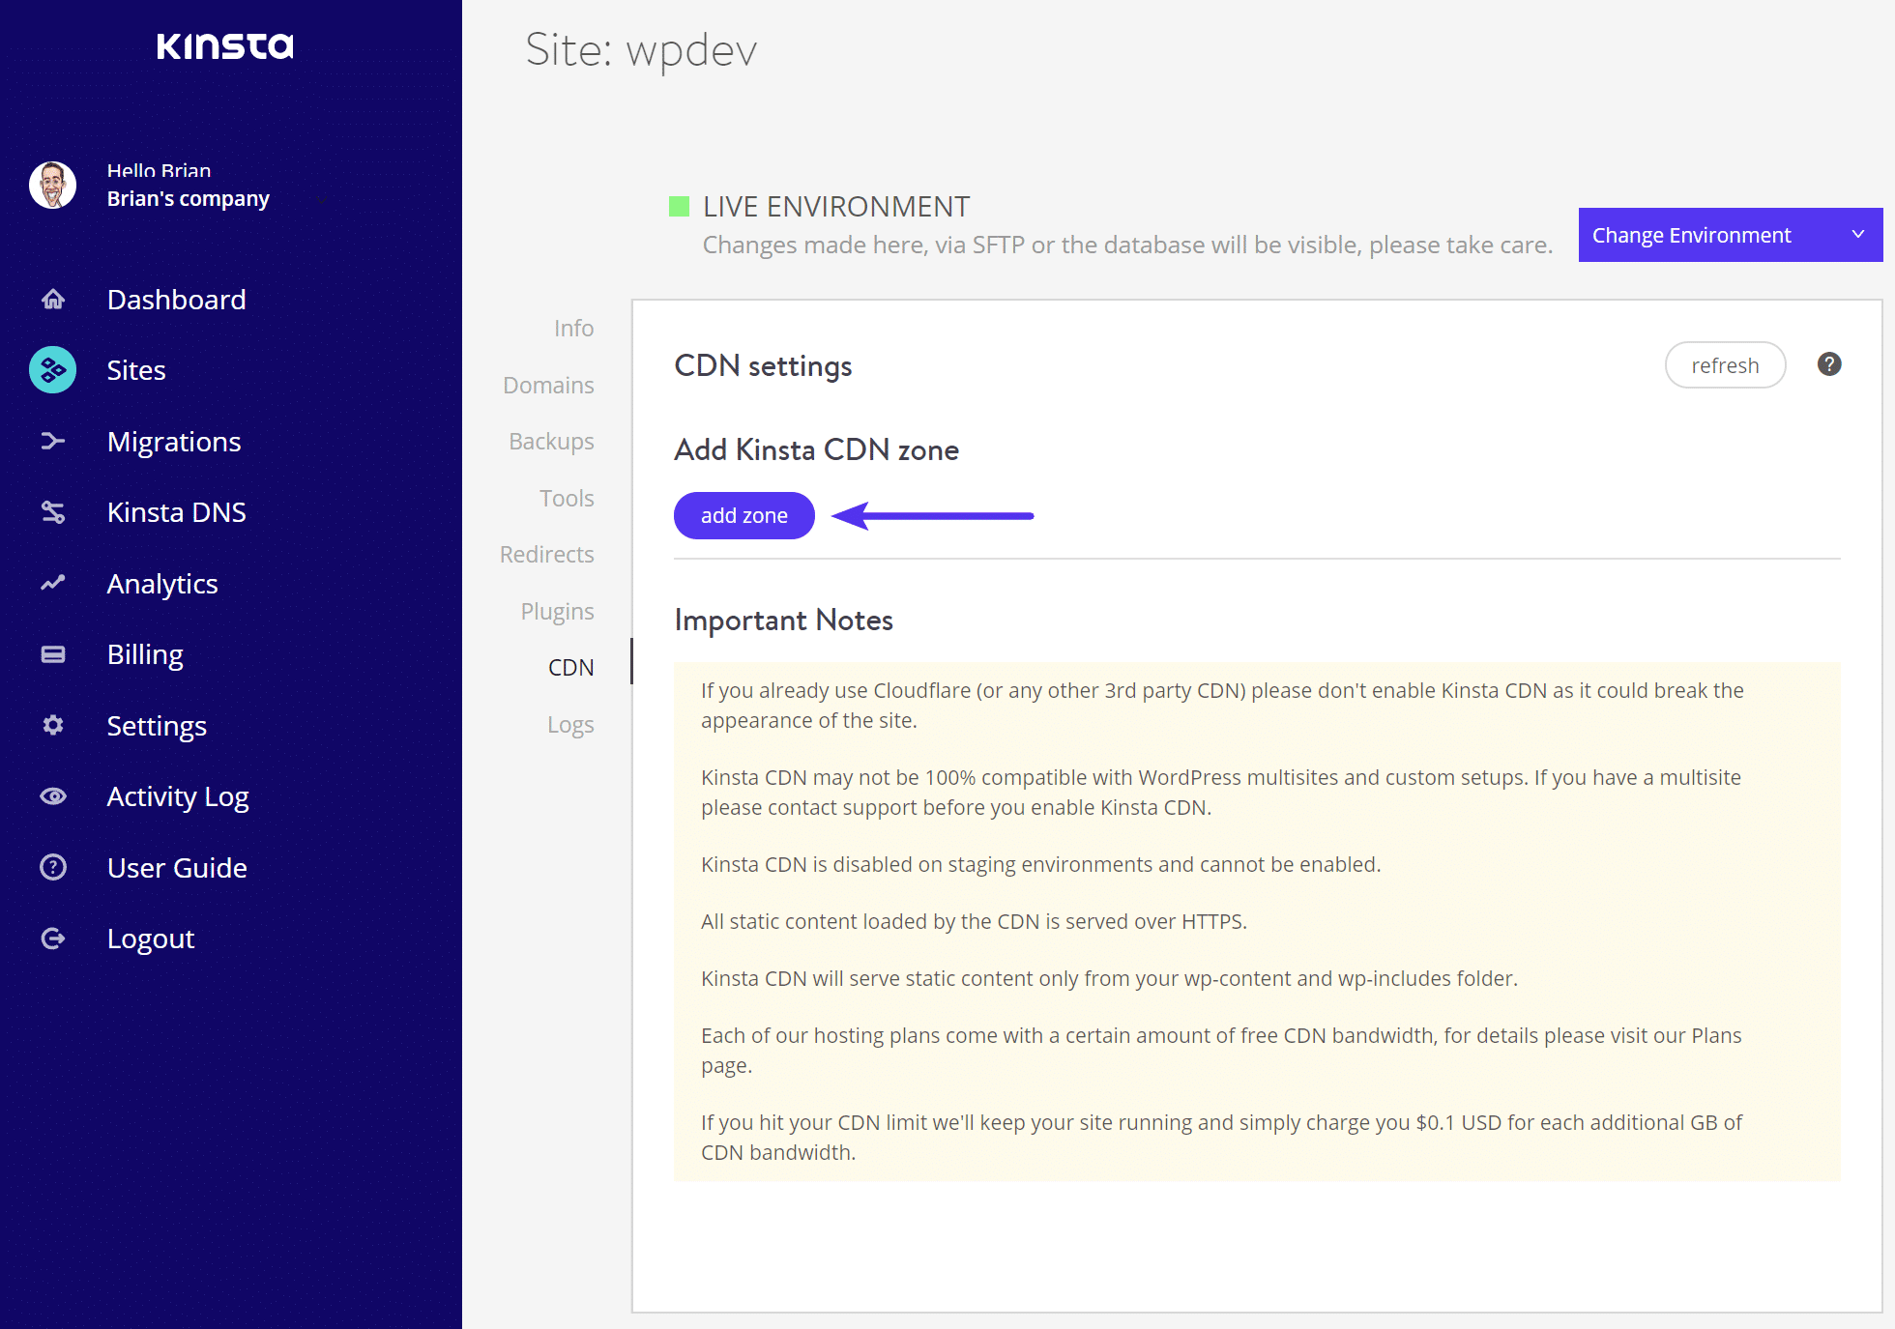
Task: Click the add zone button
Action: (x=743, y=515)
